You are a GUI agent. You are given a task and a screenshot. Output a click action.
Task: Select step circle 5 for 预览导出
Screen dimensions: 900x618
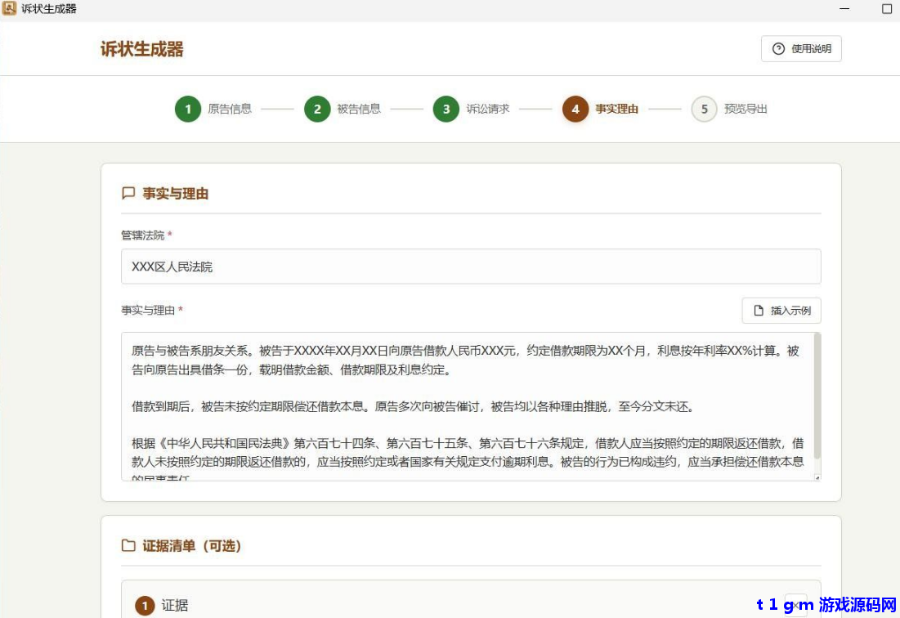(x=704, y=109)
